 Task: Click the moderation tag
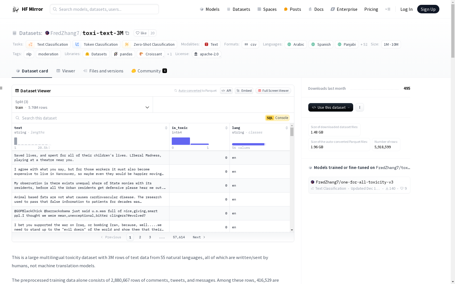[48, 54]
